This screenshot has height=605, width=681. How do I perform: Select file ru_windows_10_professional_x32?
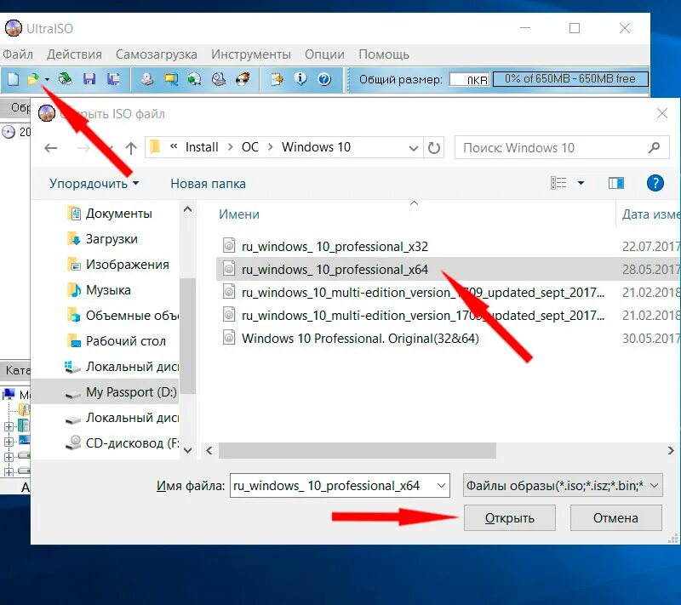pyautogui.click(x=335, y=247)
